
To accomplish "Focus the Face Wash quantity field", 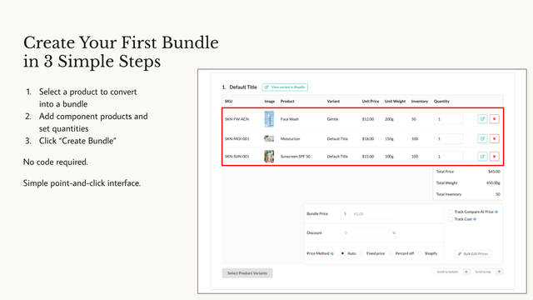I will 448,119.
